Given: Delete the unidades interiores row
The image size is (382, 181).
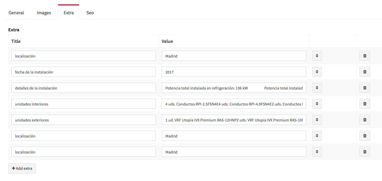Looking at the screenshot, I should [365, 104].
